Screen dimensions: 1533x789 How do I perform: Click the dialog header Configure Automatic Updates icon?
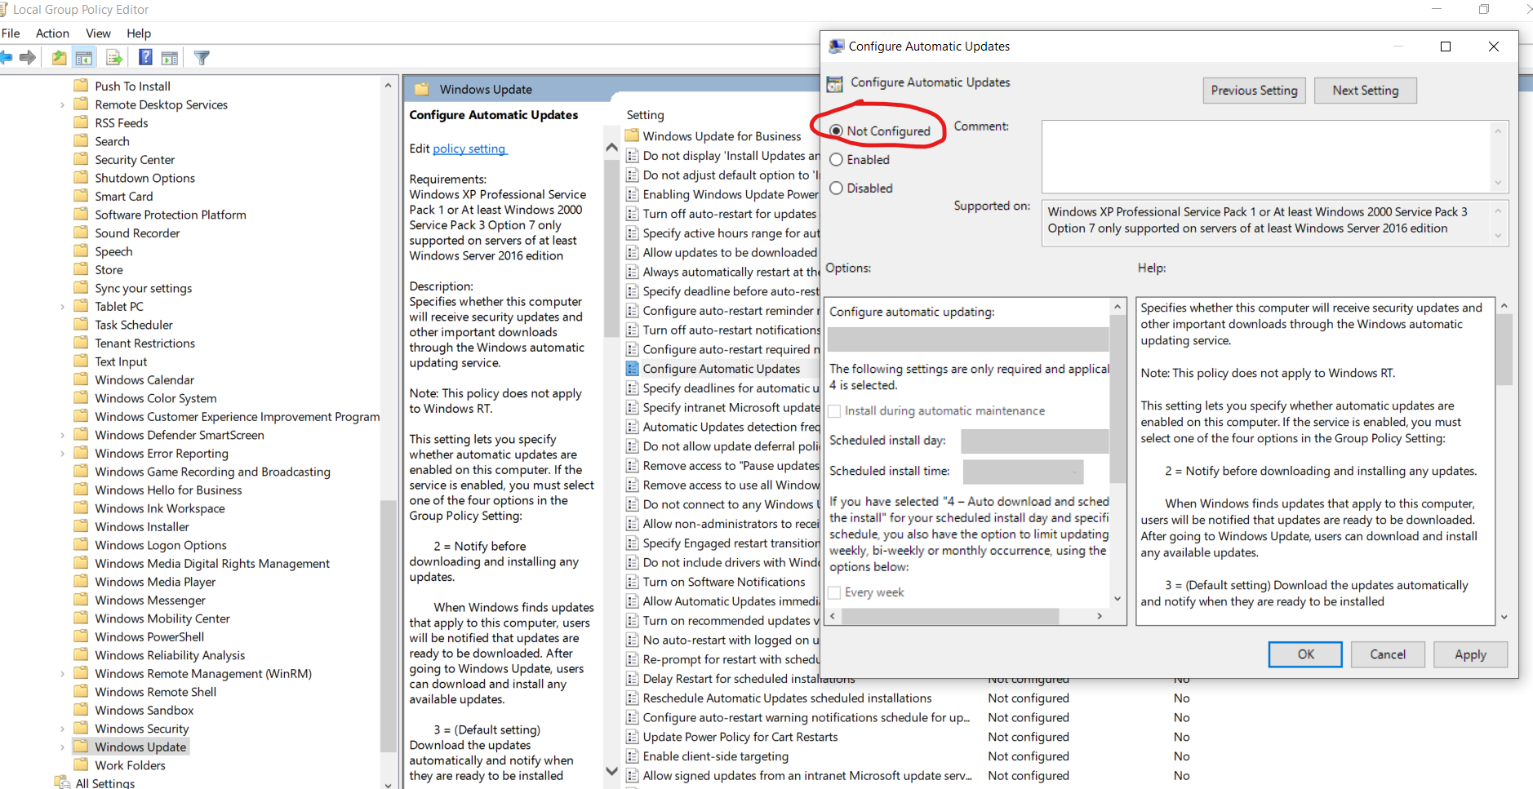[834, 83]
